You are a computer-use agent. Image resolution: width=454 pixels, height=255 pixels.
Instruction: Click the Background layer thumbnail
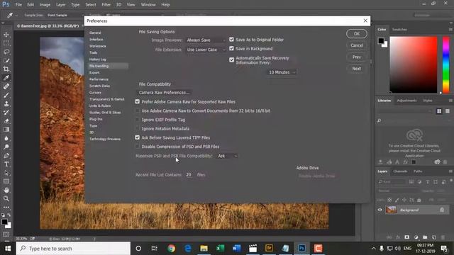click(x=391, y=210)
